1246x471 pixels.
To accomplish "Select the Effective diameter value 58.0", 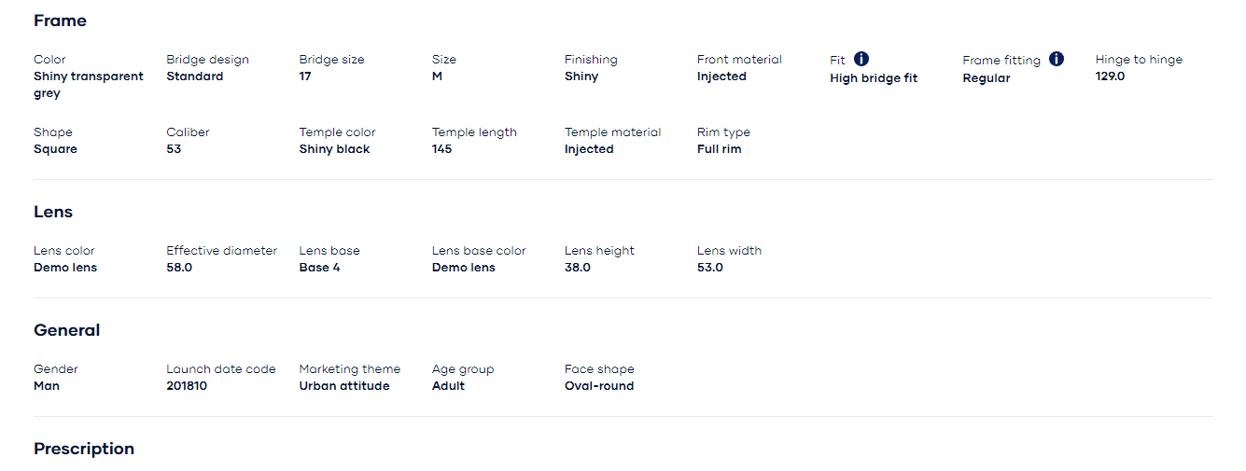I will [179, 268].
